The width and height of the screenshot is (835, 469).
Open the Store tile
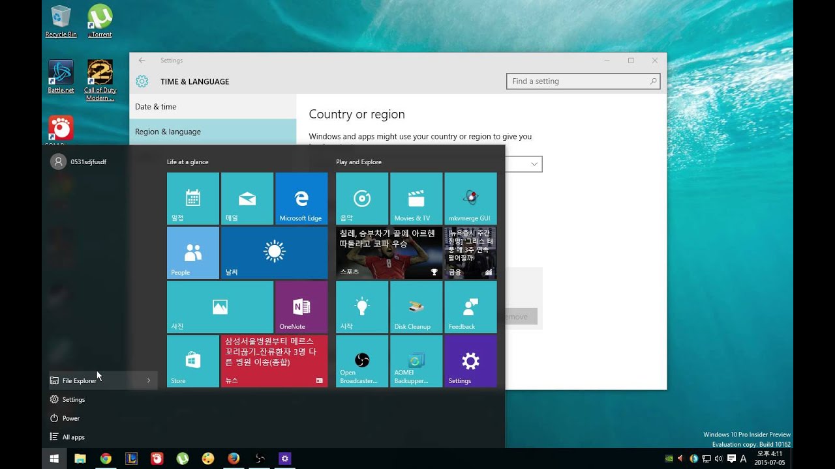[193, 361]
